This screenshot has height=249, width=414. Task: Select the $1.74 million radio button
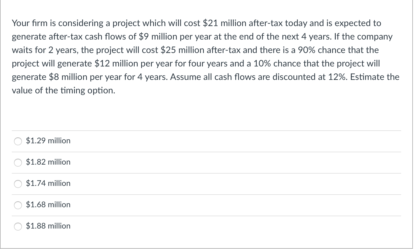tap(18, 184)
